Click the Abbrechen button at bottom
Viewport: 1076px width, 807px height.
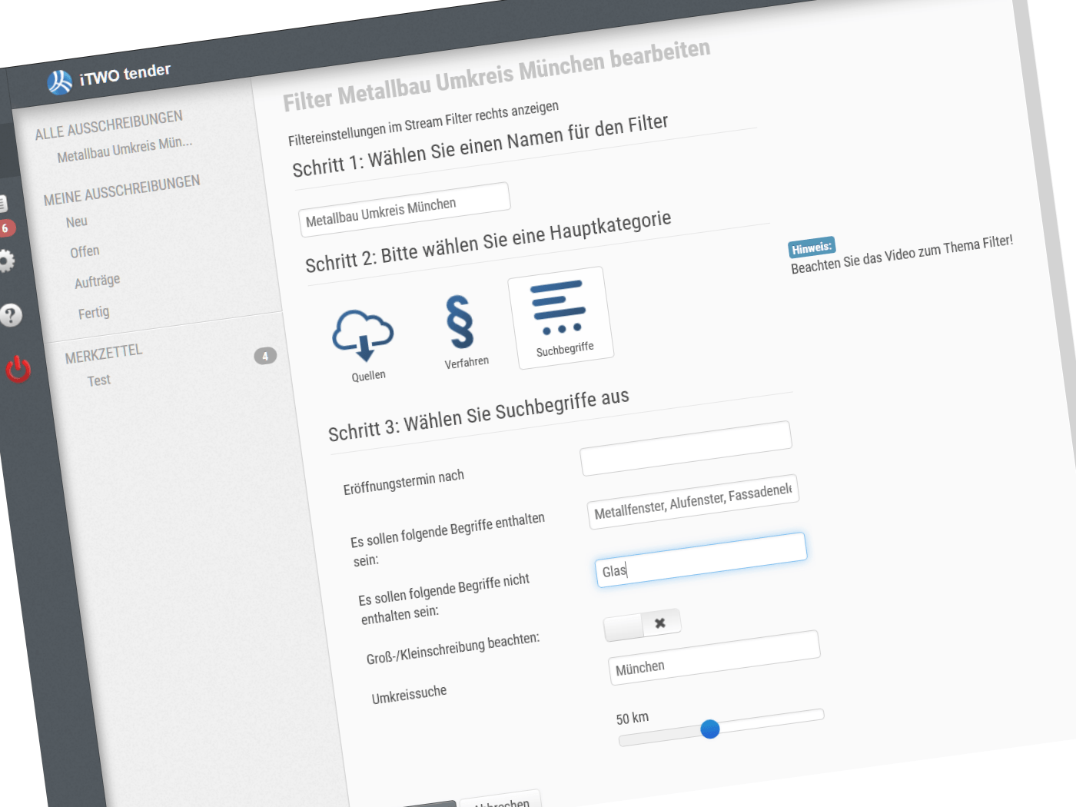pyautogui.click(x=500, y=800)
